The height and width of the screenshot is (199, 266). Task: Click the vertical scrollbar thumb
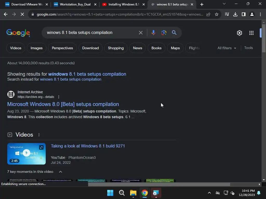tap(263, 38)
